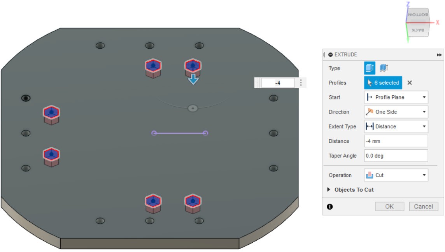
Task: Select the Thin Extrude type icon
Action: (x=384, y=68)
